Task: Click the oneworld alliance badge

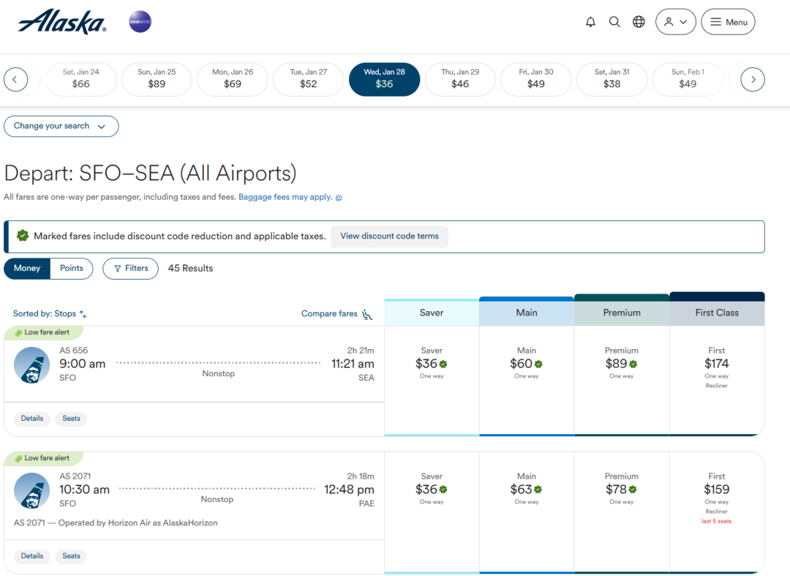Action: click(x=140, y=22)
